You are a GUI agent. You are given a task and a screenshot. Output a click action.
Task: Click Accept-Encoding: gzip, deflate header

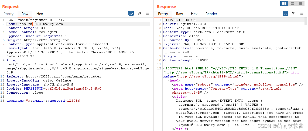39,80
